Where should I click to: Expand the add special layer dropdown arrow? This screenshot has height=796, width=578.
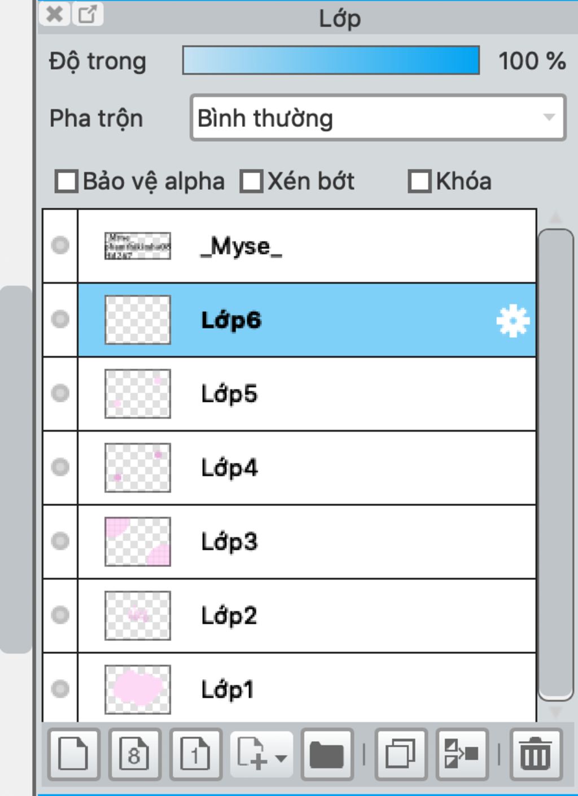click(x=281, y=758)
